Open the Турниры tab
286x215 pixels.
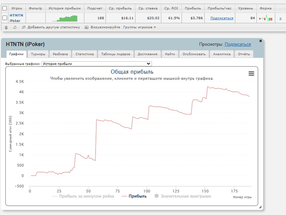pyautogui.click(x=38, y=54)
